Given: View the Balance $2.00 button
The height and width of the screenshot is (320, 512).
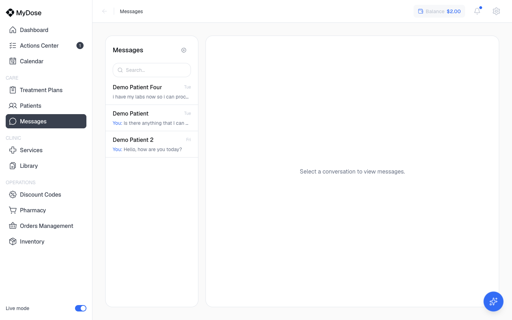Looking at the screenshot, I should 439,11.
